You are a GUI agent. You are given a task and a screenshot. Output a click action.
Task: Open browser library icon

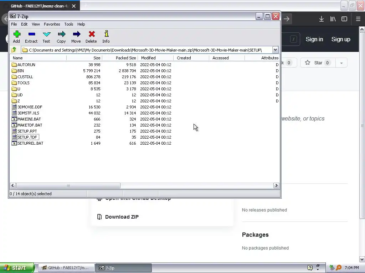point(333,19)
